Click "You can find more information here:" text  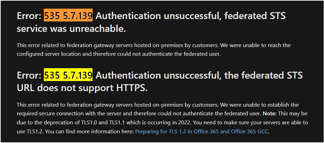(89, 132)
